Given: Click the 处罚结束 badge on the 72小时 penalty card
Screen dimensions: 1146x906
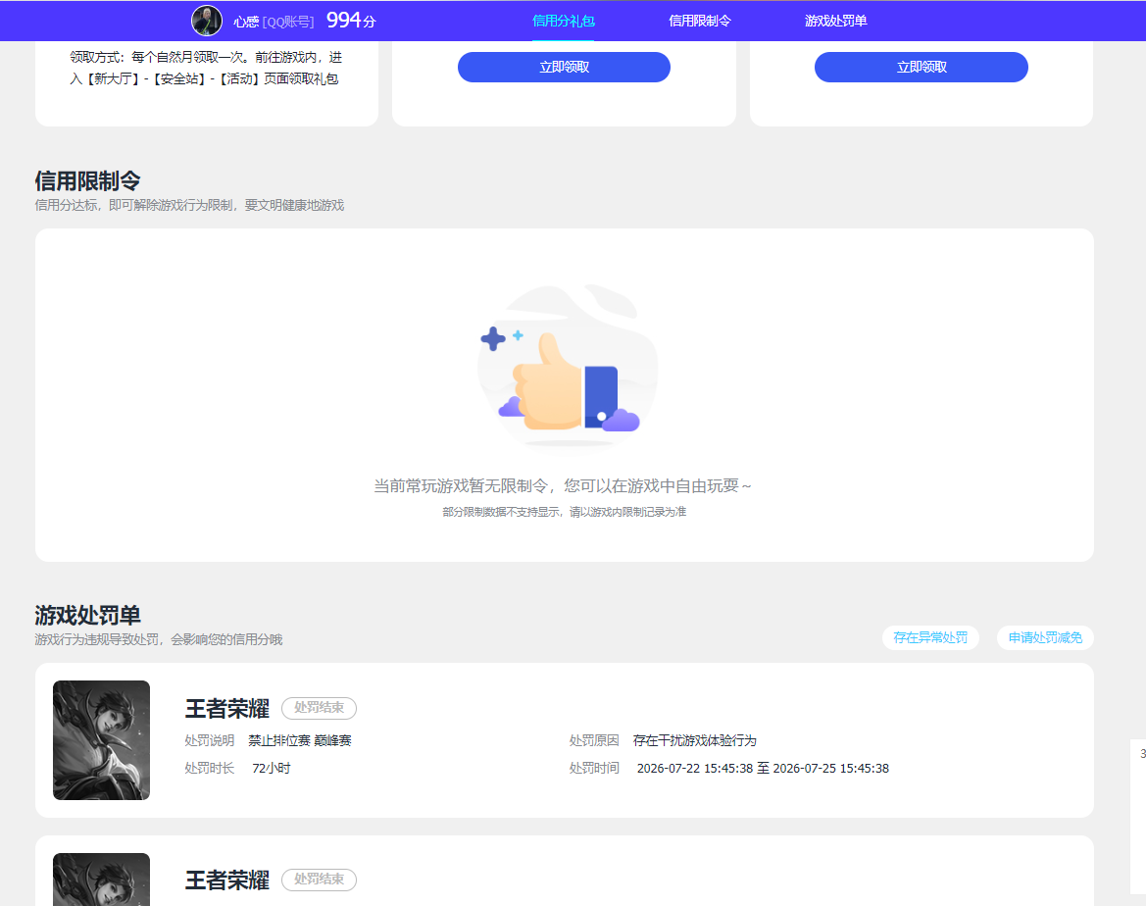Looking at the screenshot, I should [x=319, y=708].
